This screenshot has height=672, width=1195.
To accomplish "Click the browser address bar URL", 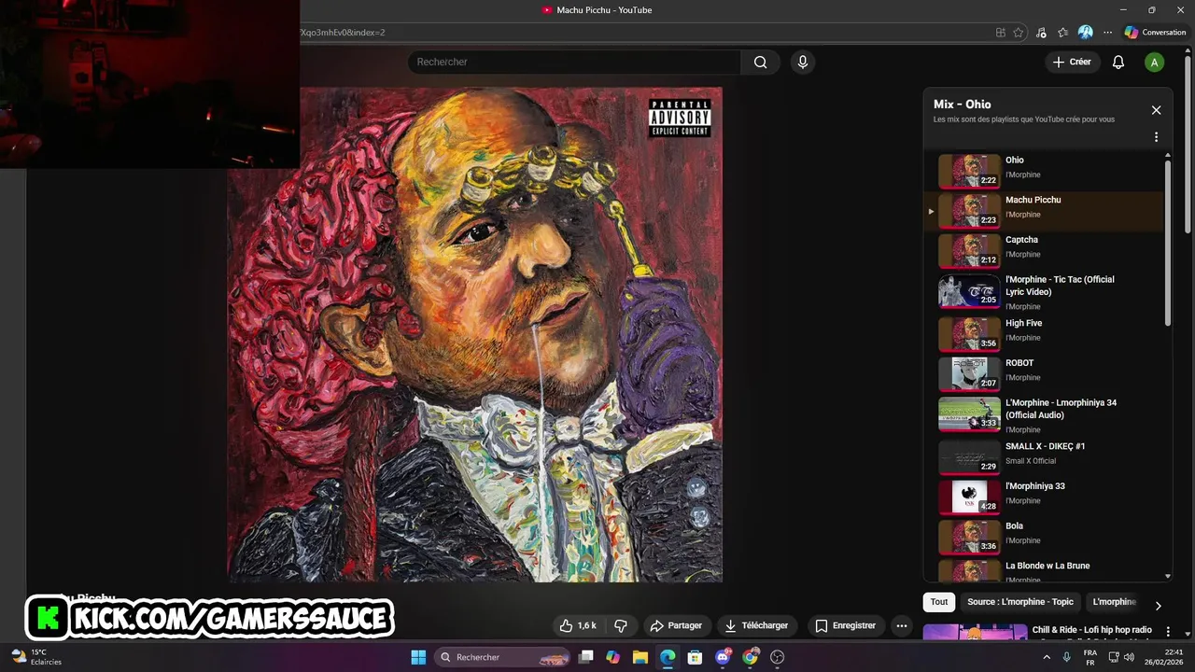I will (x=644, y=33).
